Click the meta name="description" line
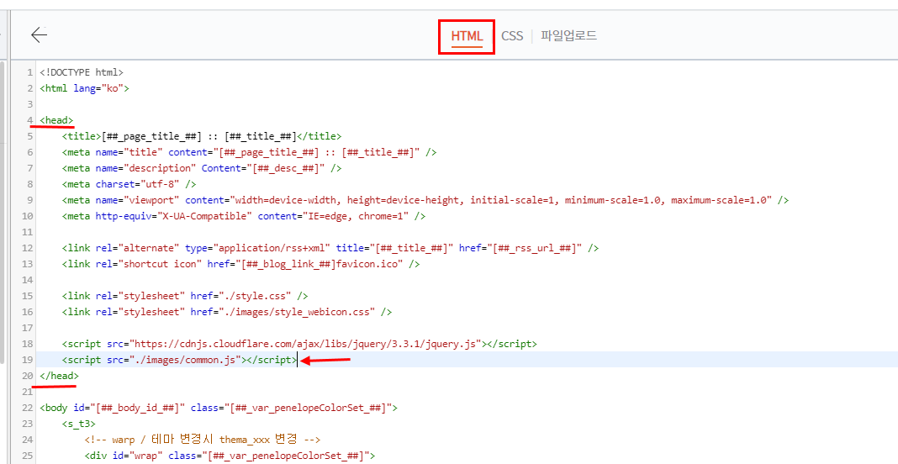898x464 pixels. pyautogui.click(x=202, y=168)
